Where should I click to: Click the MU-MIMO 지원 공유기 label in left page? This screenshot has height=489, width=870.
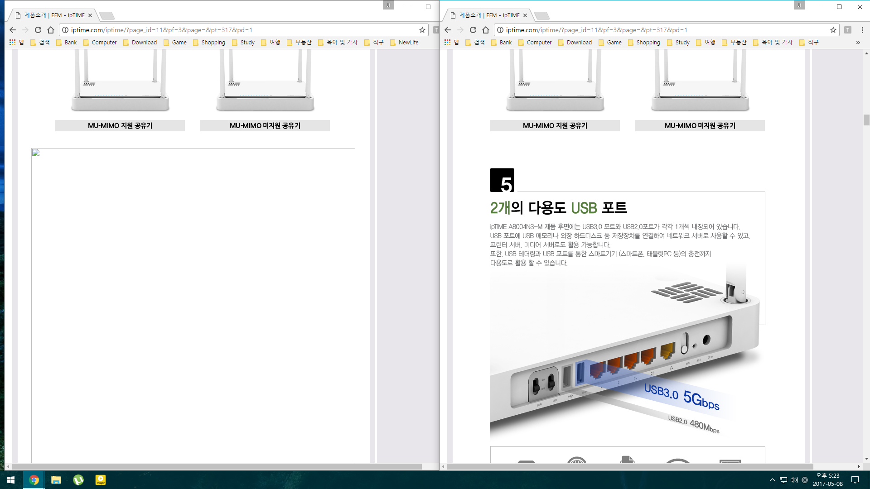[x=120, y=125]
